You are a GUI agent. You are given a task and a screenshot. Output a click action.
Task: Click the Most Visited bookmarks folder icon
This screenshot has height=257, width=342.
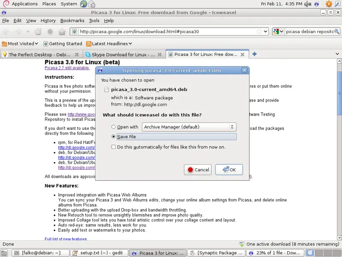[4, 44]
